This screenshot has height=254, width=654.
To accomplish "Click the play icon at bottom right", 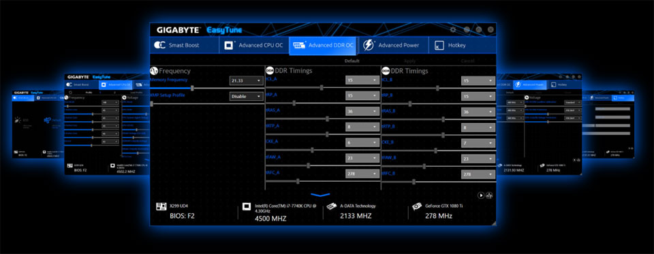I will (481, 195).
